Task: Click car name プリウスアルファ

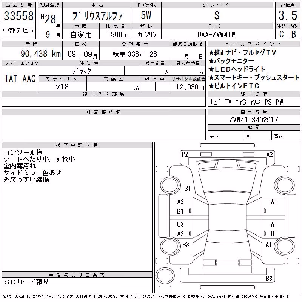Action: [x=97, y=16]
